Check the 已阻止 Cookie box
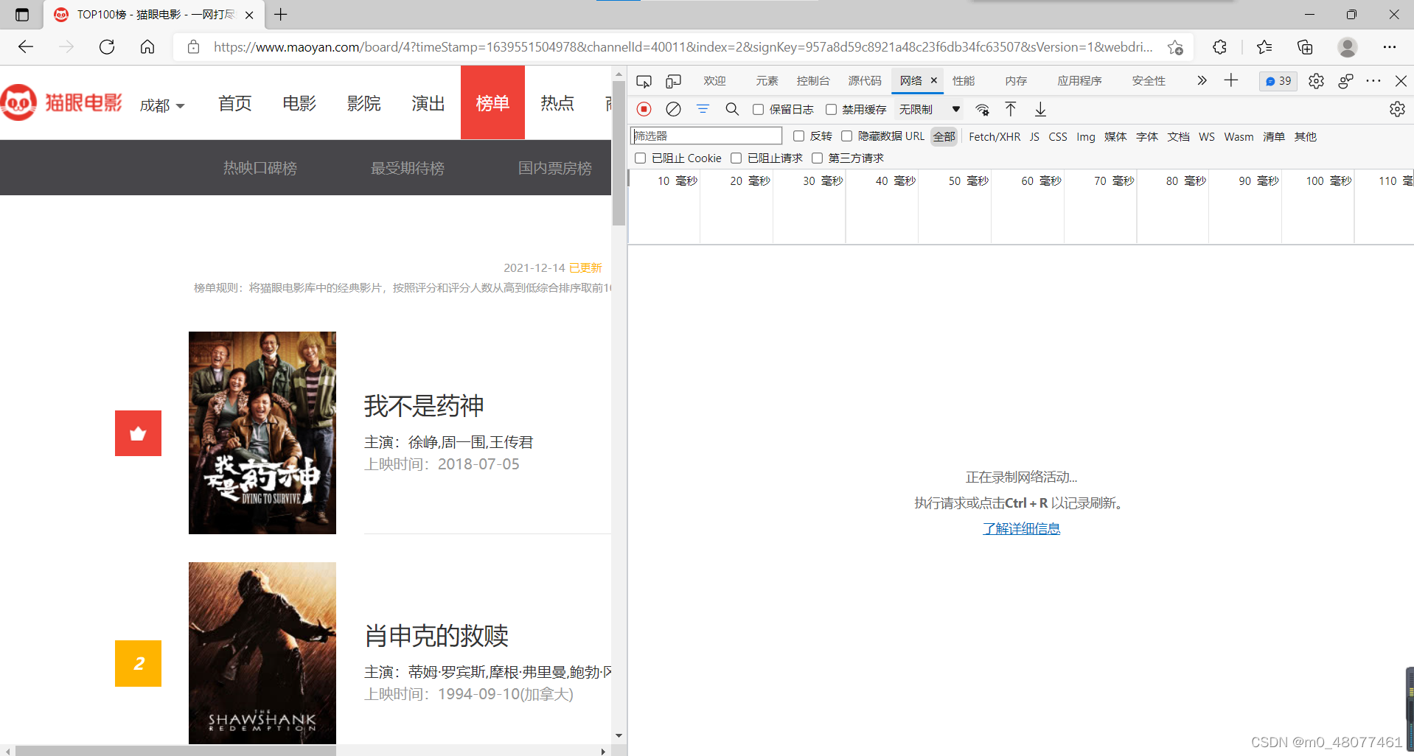1414x756 pixels. click(640, 158)
